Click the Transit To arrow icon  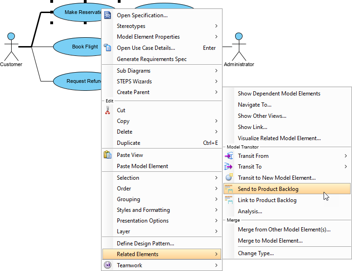pyautogui.click(x=229, y=167)
